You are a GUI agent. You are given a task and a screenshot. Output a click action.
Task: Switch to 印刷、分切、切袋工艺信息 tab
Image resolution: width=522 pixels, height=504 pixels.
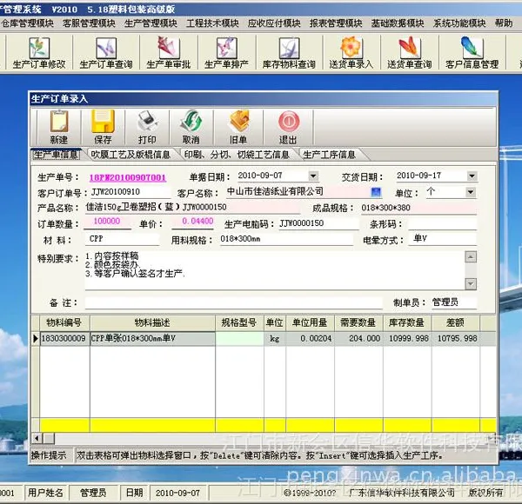237,155
